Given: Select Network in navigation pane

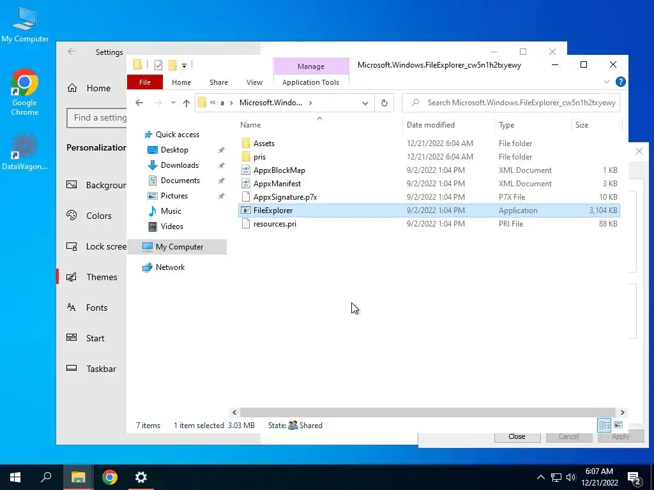Looking at the screenshot, I should coord(170,267).
